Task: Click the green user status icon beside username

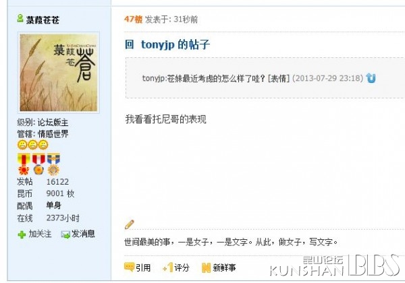Action: point(20,18)
